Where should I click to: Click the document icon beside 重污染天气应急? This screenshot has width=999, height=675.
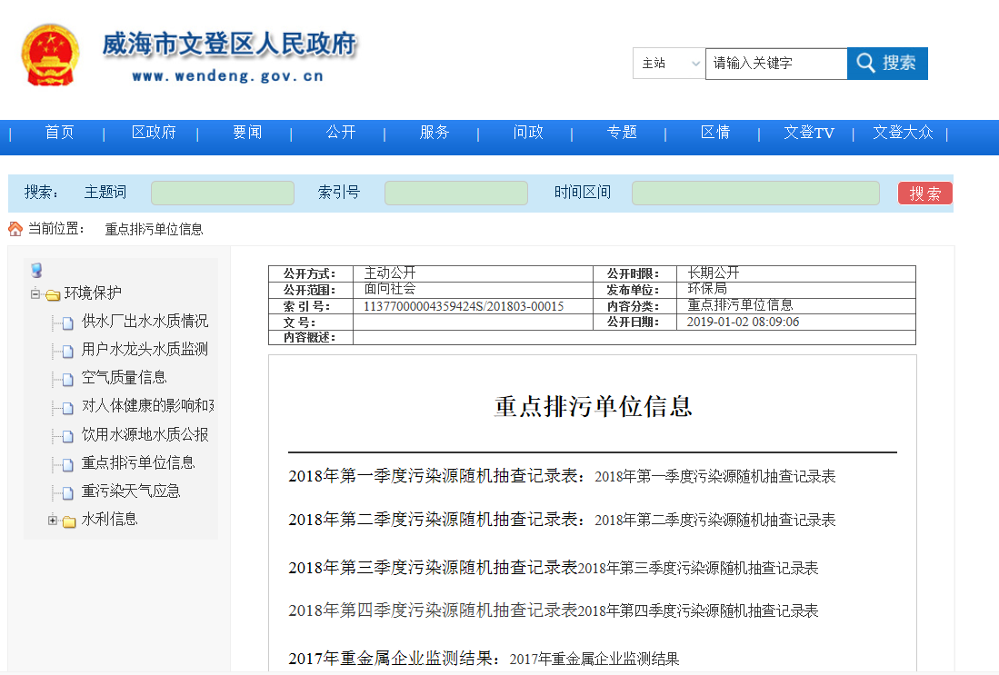[x=67, y=493]
